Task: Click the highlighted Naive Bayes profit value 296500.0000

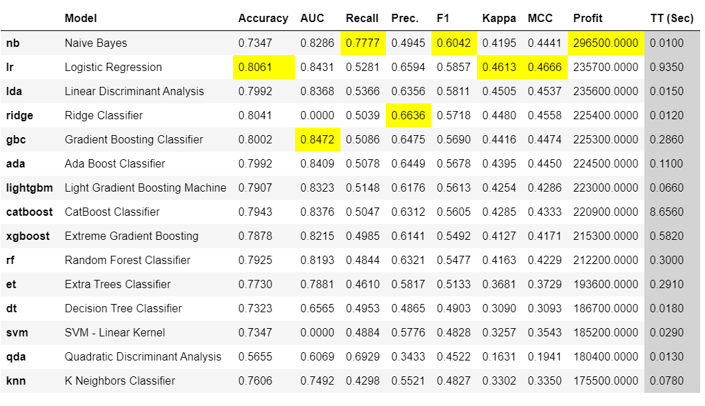Action: (606, 43)
